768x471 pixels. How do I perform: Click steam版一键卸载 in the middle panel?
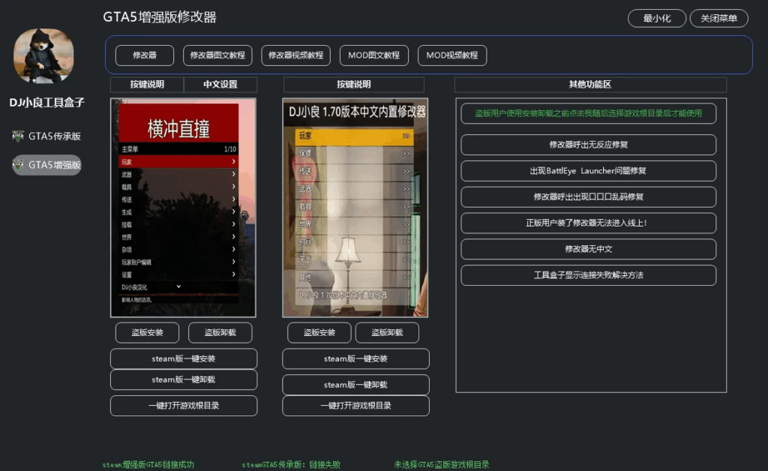355,384
